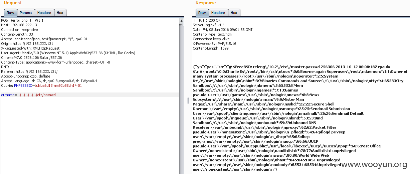Click the errname parameter body line
This screenshot has height=174, width=410.
[x=28, y=95]
